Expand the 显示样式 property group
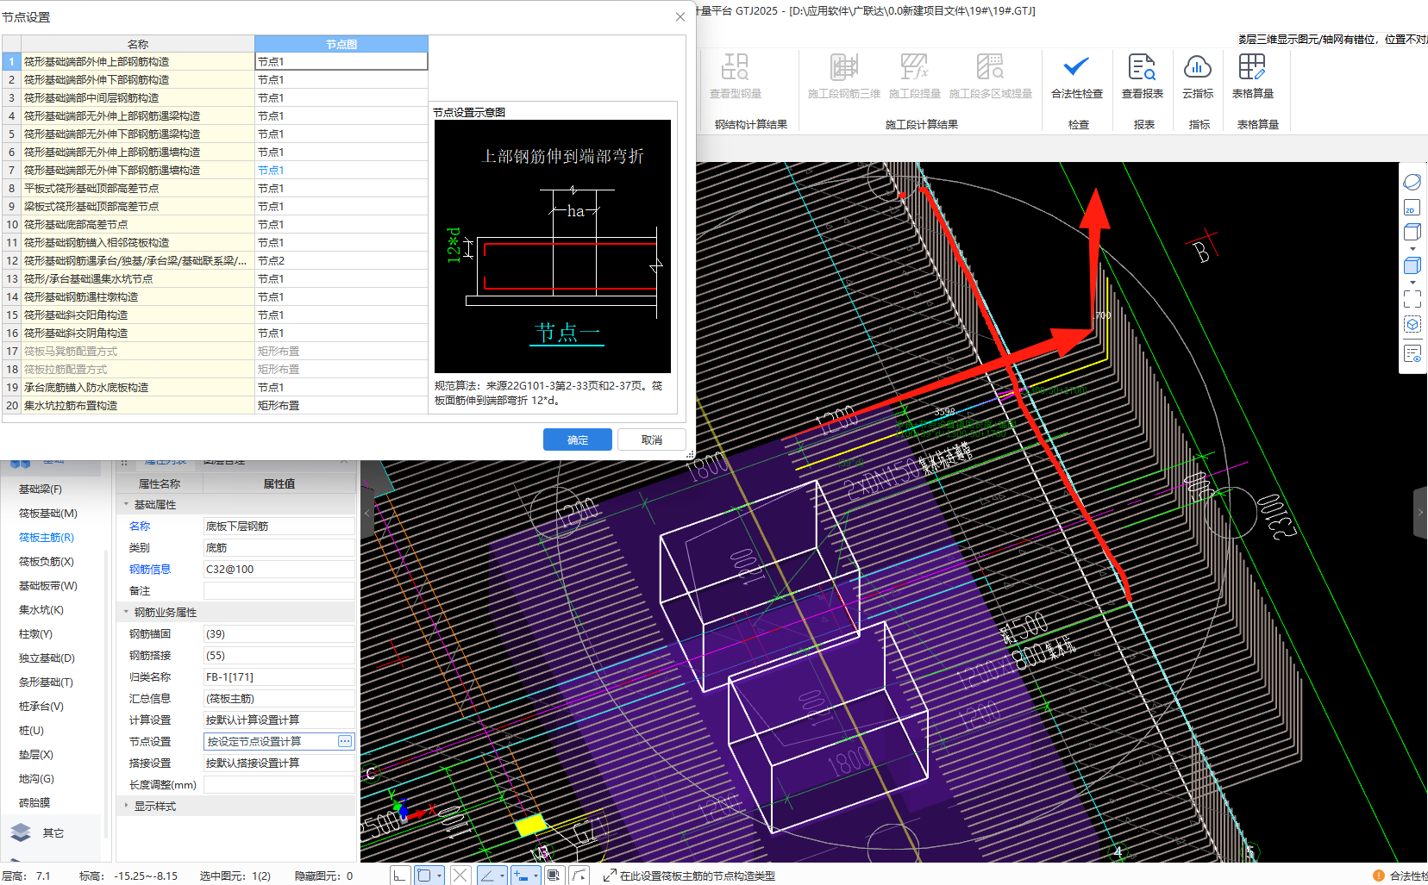Image resolution: width=1428 pixels, height=885 pixels. (x=126, y=806)
